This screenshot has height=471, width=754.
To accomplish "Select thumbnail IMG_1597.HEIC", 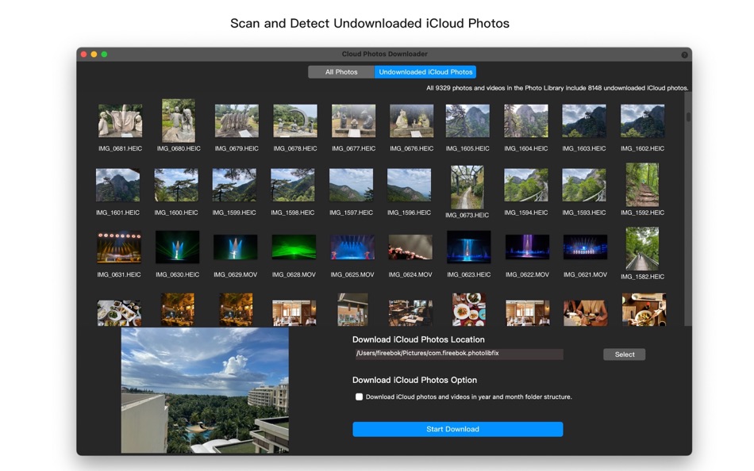I will (351, 185).
